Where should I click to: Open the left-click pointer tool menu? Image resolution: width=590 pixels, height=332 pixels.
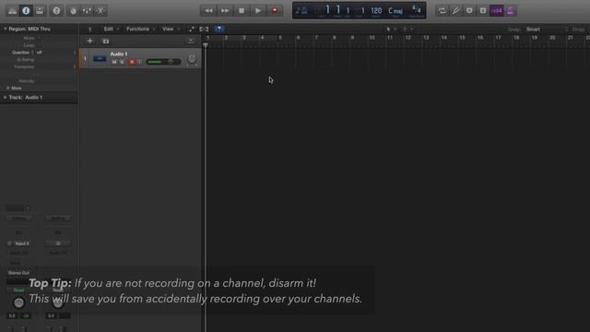pyautogui.click(x=391, y=29)
